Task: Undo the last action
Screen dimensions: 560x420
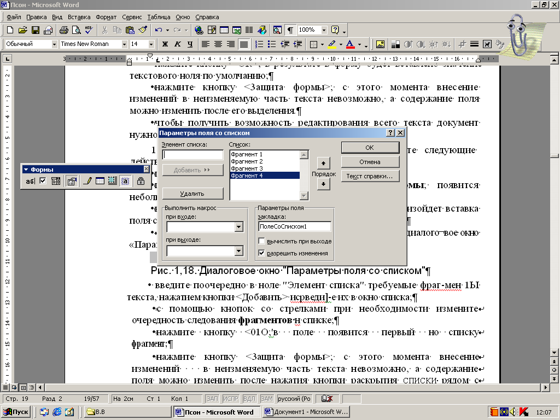Action: [x=159, y=30]
